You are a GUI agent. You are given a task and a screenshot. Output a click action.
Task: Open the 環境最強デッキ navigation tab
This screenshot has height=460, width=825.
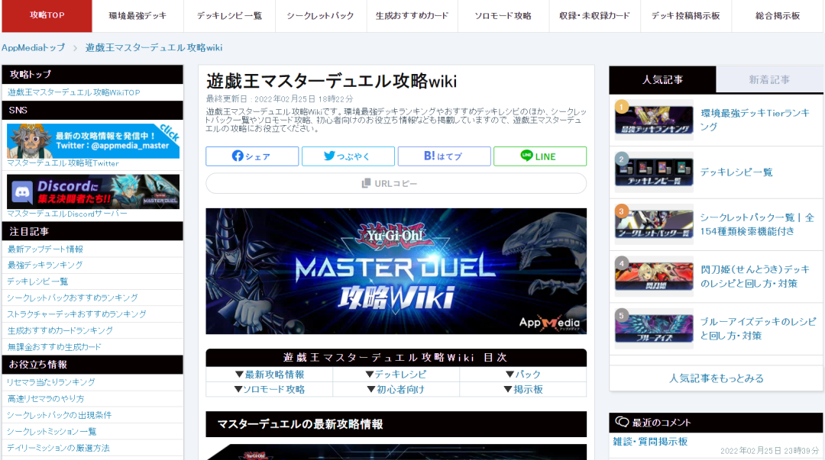pyautogui.click(x=137, y=16)
